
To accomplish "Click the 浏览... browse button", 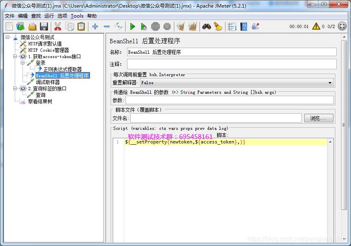I will 319,118.
